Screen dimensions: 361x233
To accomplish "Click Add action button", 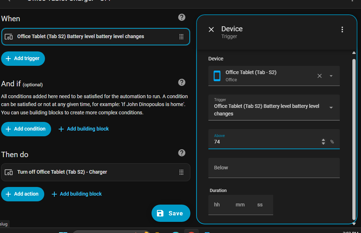I will [23, 194].
